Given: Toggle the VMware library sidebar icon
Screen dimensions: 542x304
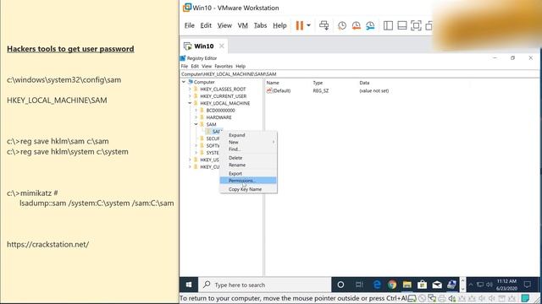Looking at the screenshot, I should [388, 25].
